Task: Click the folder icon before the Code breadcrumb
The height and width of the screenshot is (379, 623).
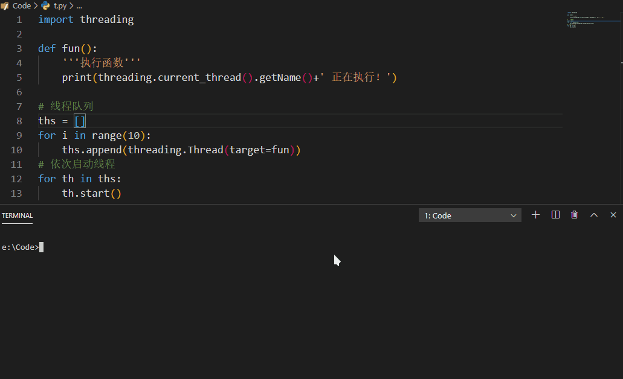Action: [5, 5]
